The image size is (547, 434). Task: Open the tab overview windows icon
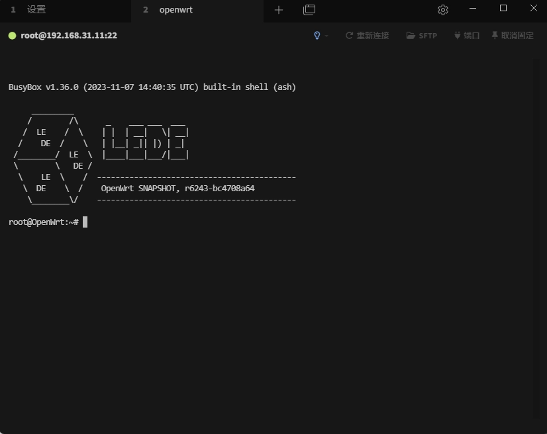(x=309, y=10)
